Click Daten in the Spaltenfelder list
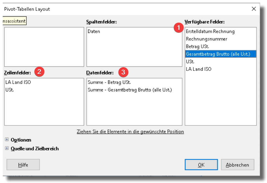Screen dimensions: 267x183 94,32
